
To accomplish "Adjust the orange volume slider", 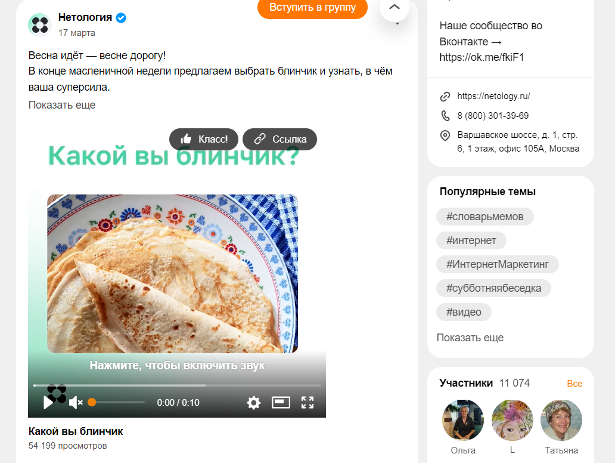I will tap(92, 402).
